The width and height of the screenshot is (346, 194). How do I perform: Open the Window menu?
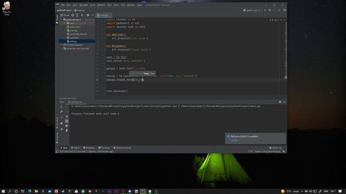coord(131,5)
